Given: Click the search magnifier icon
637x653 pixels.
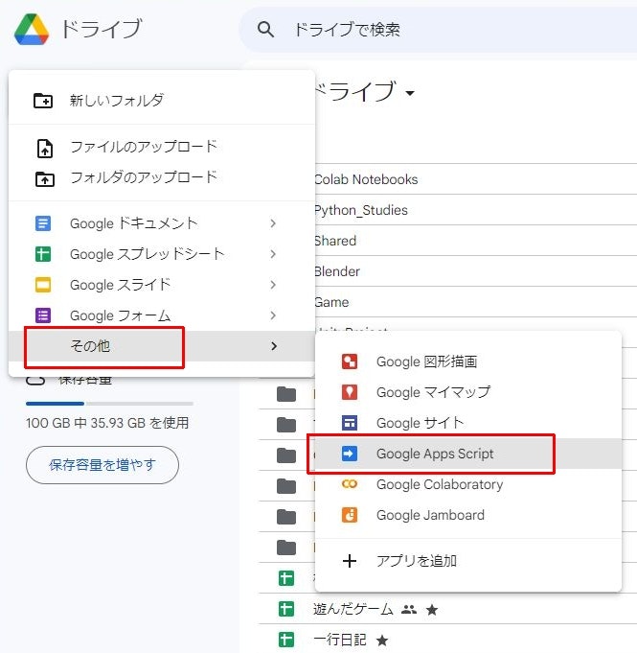Looking at the screenshot, I should coord(265,30).
